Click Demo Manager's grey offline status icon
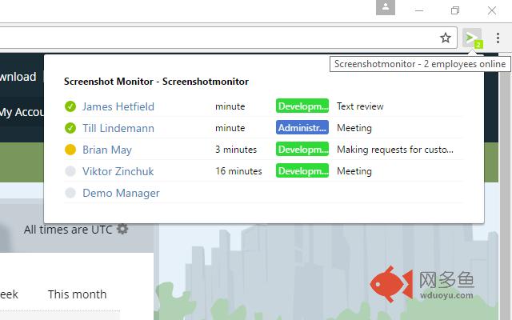Screen dimensions: 512x320 coord(70,193)
